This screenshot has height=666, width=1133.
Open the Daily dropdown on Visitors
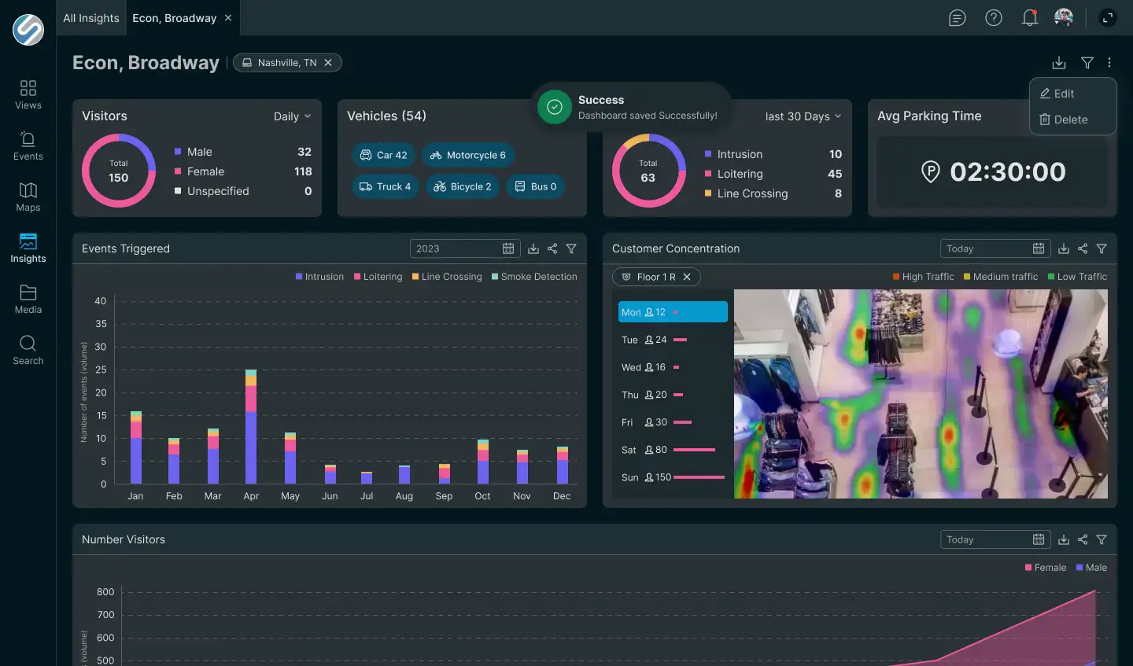(x=292, y=116)
